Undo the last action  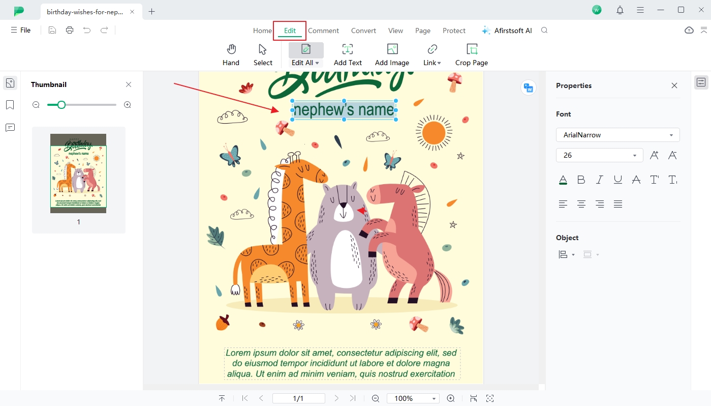87,31
